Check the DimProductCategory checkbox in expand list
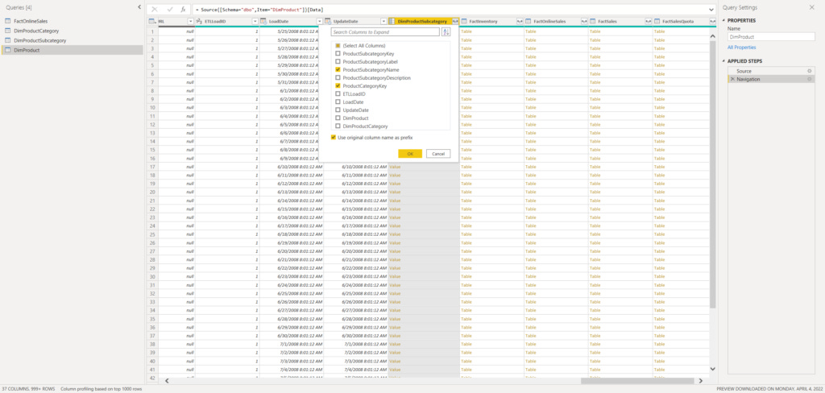The image size is (825, 393). pos(338,126)
